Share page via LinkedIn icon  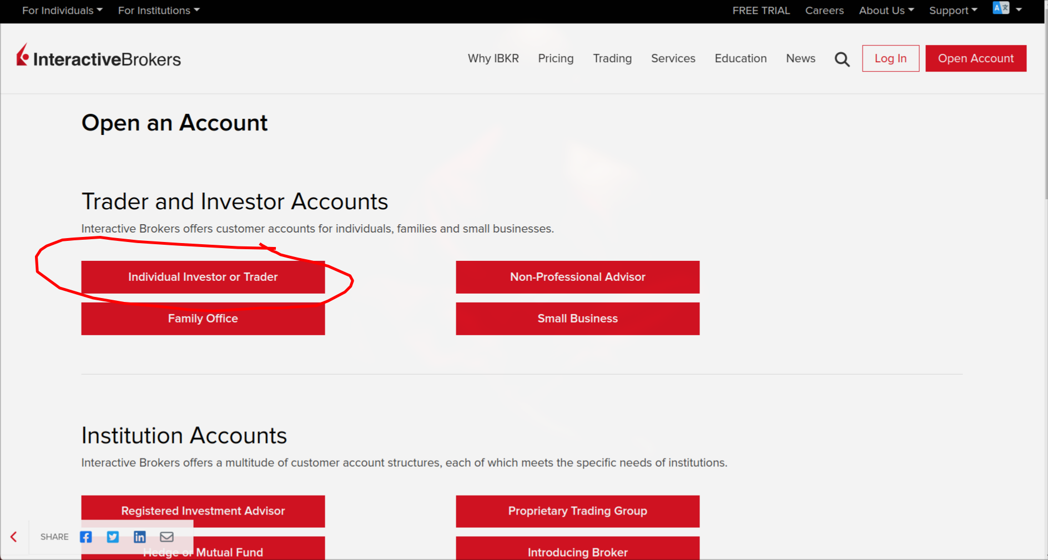coord(140,537)
